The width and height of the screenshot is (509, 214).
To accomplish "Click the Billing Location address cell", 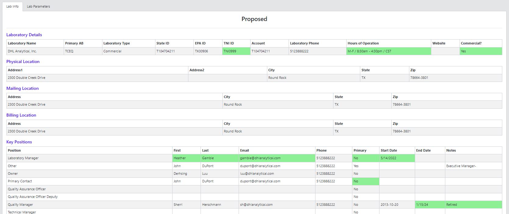I will click(115, 132).
